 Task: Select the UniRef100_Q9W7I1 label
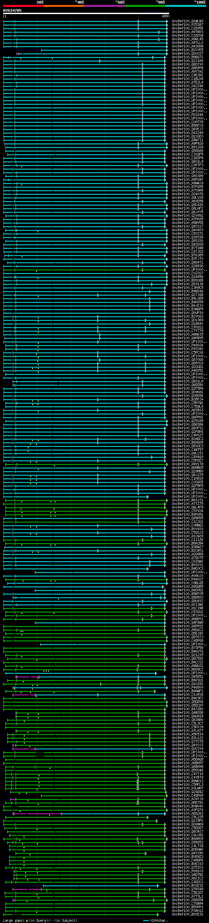click(187, 140)
